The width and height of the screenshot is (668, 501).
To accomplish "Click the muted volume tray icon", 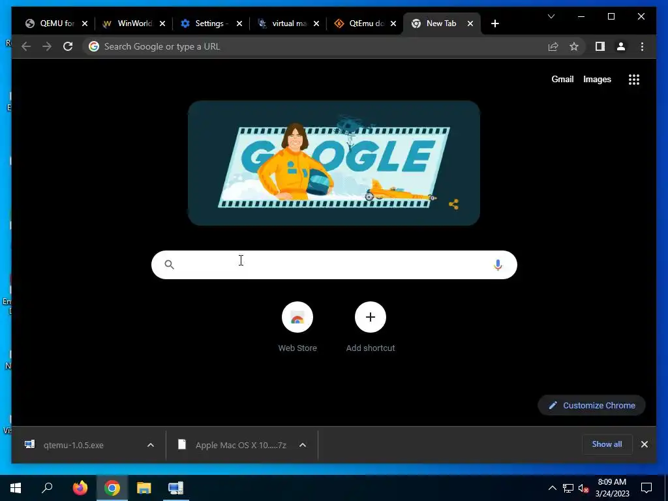I will [583, 488].
